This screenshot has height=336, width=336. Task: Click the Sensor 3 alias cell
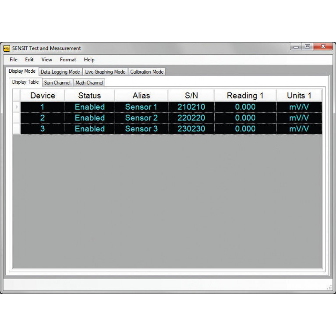[141, 129]
